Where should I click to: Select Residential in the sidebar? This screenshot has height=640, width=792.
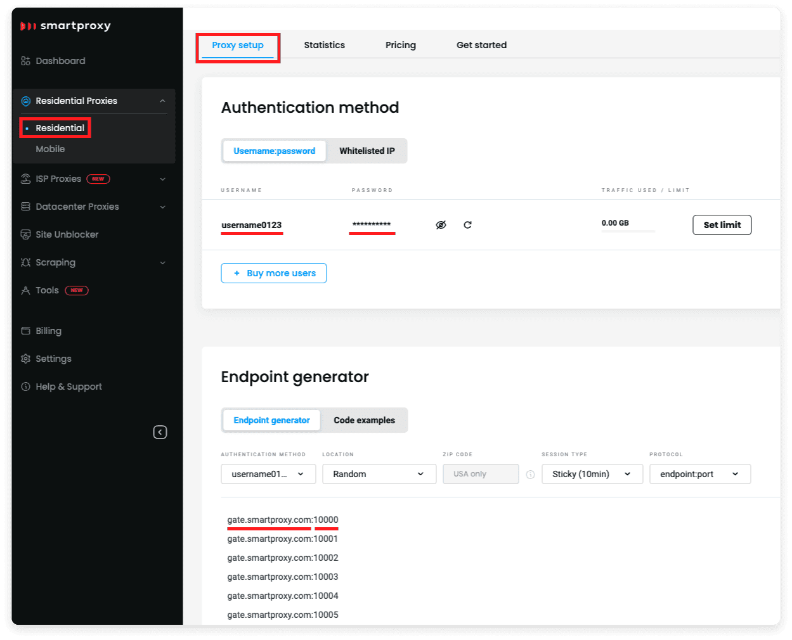pos(60,128)
